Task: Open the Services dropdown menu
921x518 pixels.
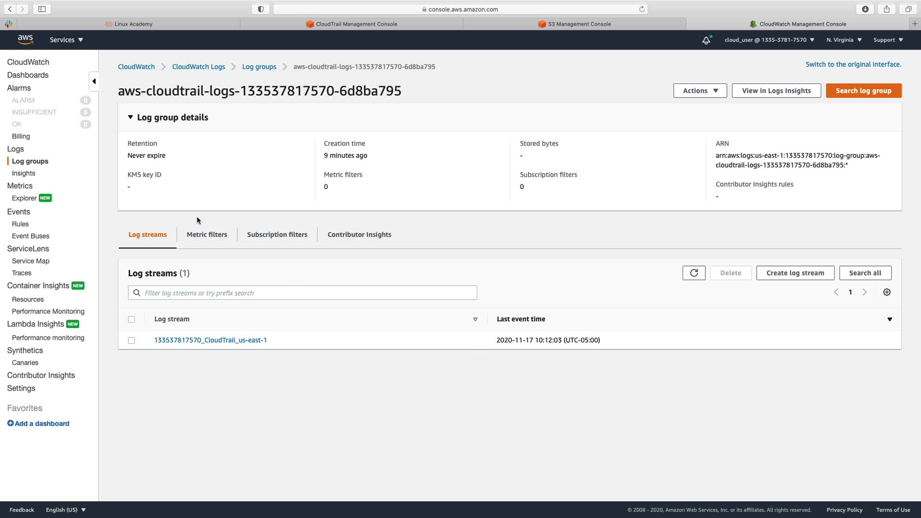Action: click(x=66, y=40)
